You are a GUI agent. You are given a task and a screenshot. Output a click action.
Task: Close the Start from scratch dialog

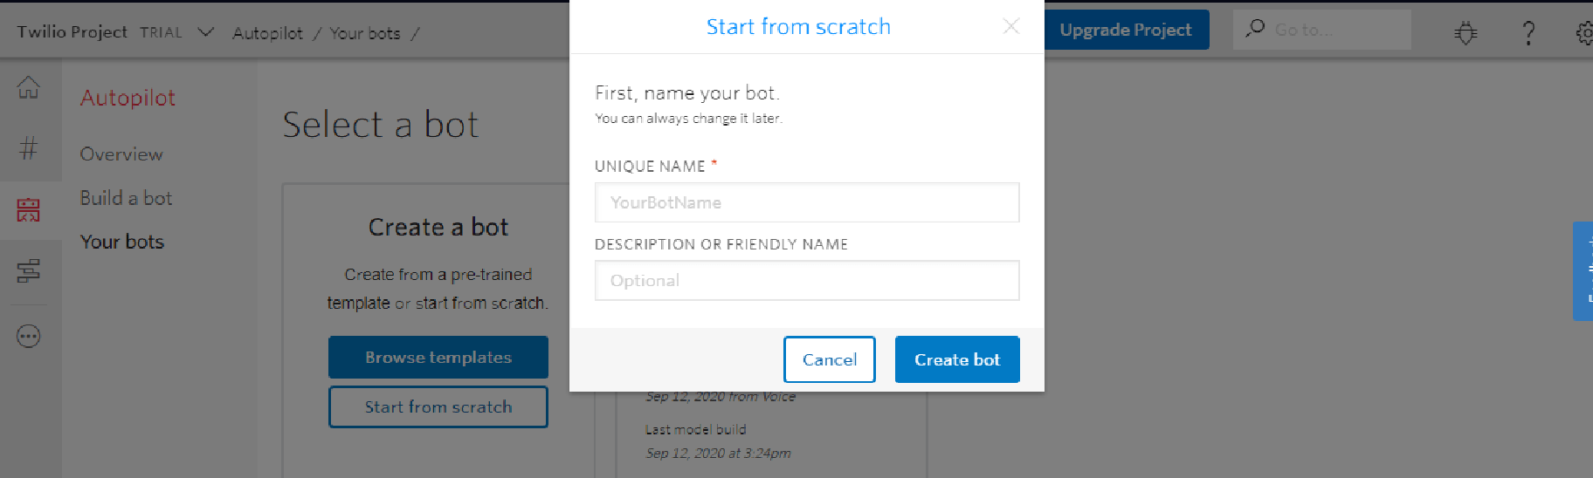[1010, 26]
